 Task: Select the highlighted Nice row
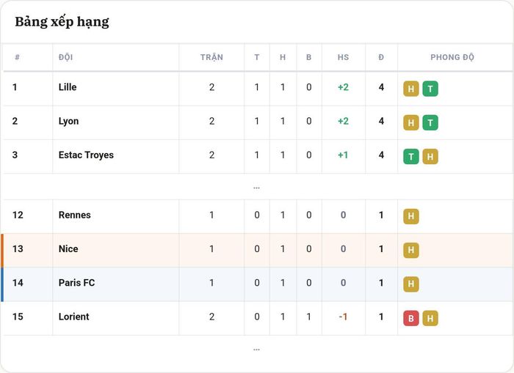pyautogui.click(x=257, y=251)
